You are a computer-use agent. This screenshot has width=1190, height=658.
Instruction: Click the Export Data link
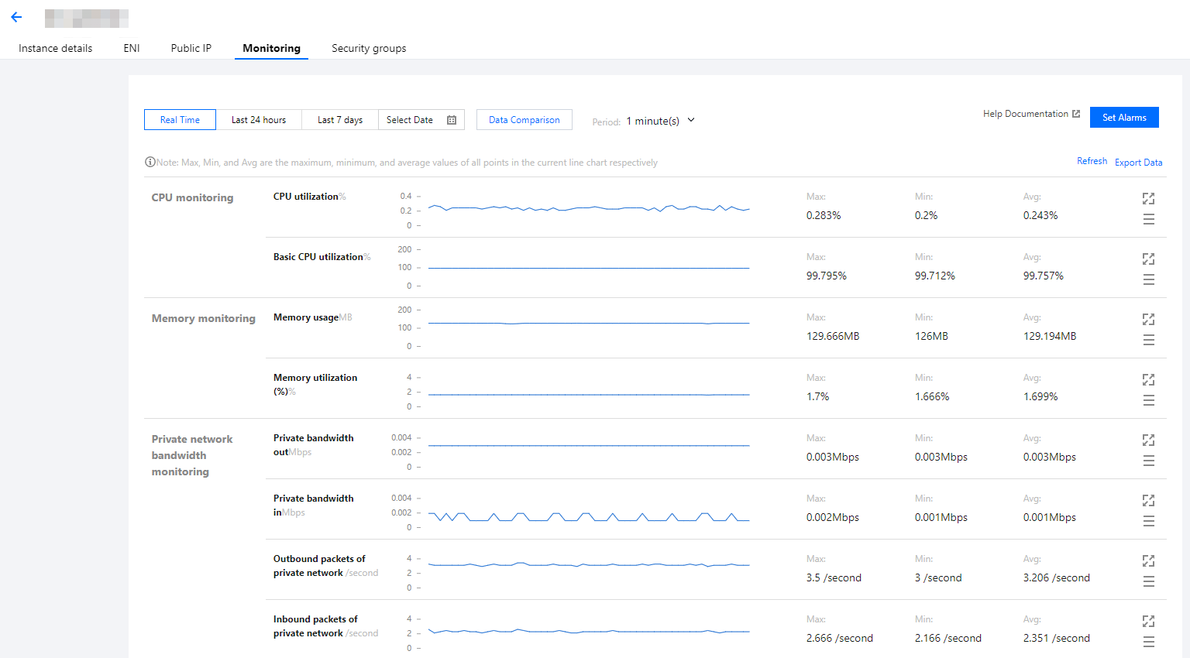click(x=1138, y=163)
